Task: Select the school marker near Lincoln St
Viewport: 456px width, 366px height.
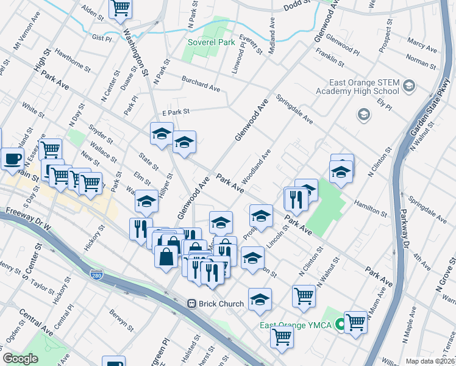Action: (x=253, y=259)
